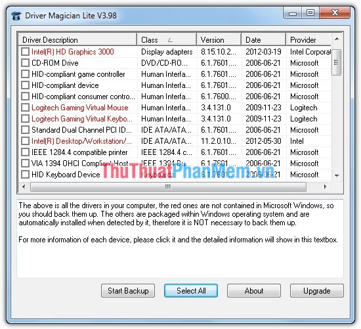Click the vertical scrollbar thumb
Screen dimensions: 361x329
337,62
